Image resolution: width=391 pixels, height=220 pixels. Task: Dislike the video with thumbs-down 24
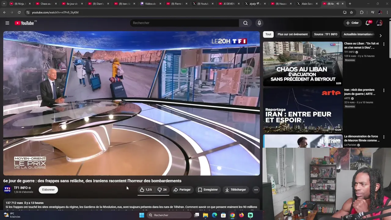click(162, 190)
